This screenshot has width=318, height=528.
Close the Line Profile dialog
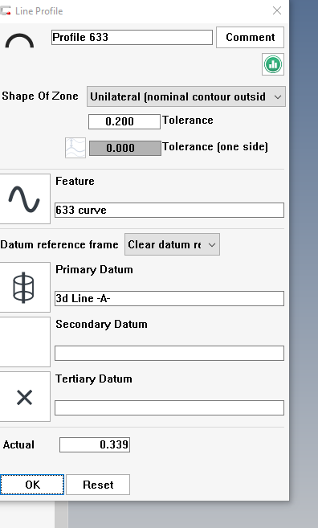[277, 10]
